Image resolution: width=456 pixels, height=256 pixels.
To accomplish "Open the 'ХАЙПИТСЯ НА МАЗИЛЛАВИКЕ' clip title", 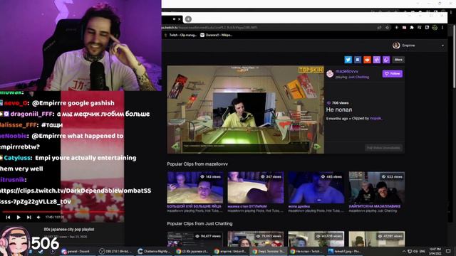I will tap(375, 206).
